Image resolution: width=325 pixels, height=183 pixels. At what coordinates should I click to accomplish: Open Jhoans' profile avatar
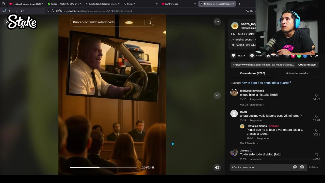(234, 152)
